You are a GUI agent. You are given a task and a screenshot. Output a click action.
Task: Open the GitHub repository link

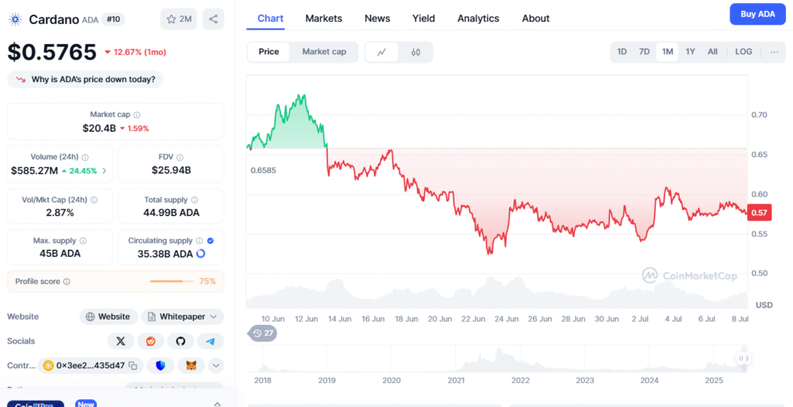180,341
